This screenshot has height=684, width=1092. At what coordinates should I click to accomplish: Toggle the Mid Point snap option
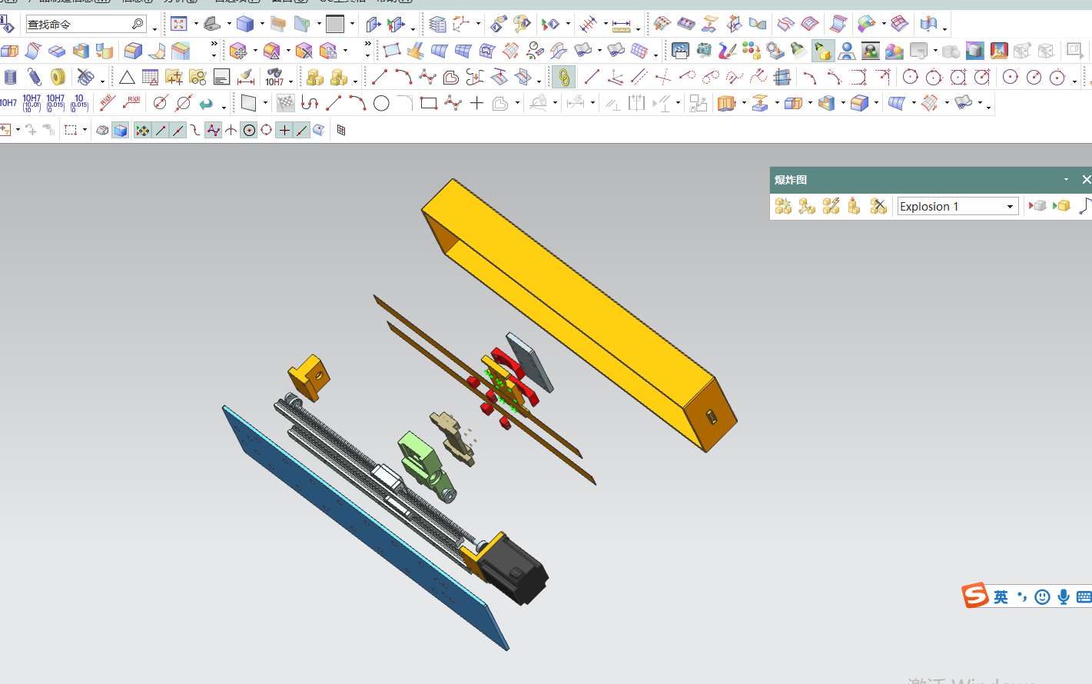tap(178, 131)
